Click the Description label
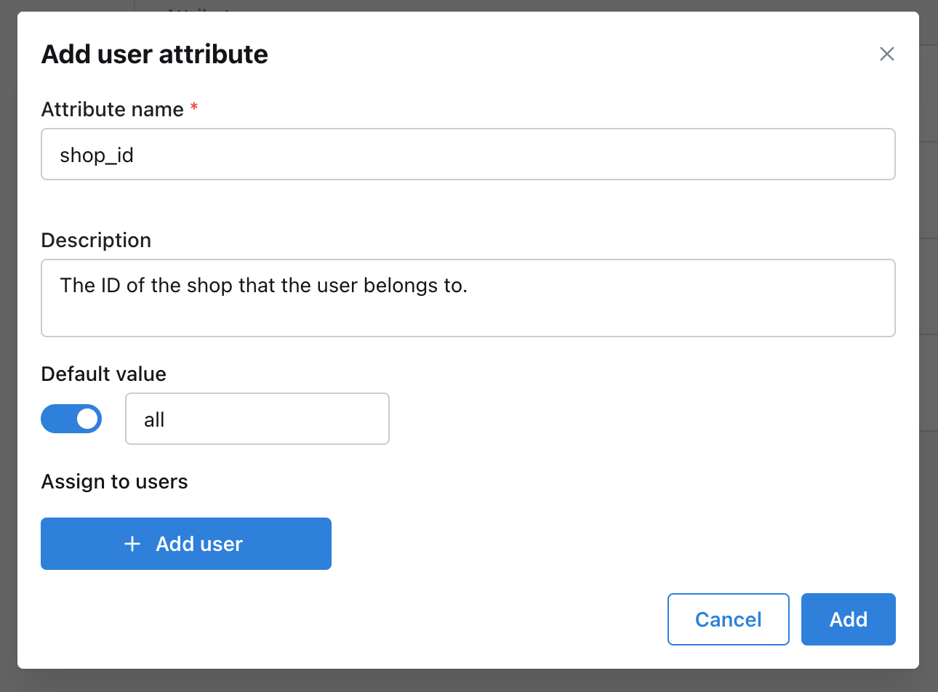This screenshot has height=692, width=938. point(96,240)
